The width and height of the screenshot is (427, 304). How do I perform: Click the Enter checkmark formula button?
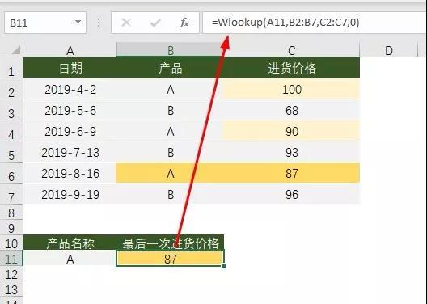(x=155, y=23)
